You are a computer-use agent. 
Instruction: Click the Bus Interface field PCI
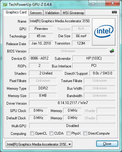pyautogui.click(x=94, y=66)
